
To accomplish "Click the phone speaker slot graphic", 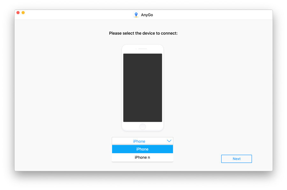I will pos(142,48).
